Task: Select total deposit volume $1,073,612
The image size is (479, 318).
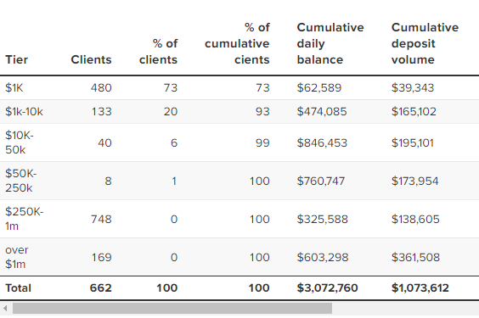Action: click(420, 287)
